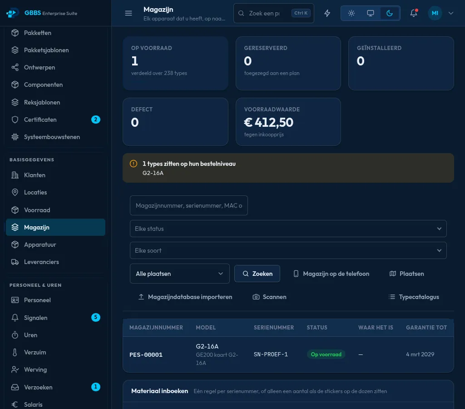Click the orange warning icon in the reorder alert
The height and width of the screenshot is (409, 465).
(134, 164)
